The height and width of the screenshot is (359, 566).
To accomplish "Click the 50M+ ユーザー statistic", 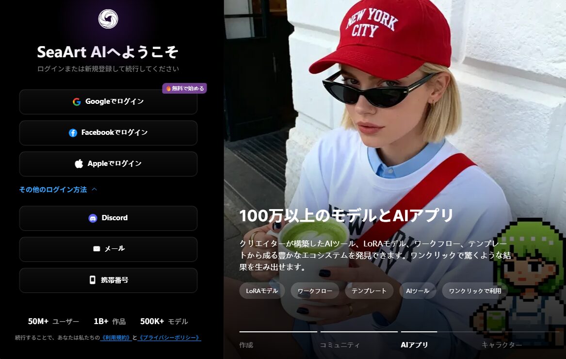I will pos(53,322).
